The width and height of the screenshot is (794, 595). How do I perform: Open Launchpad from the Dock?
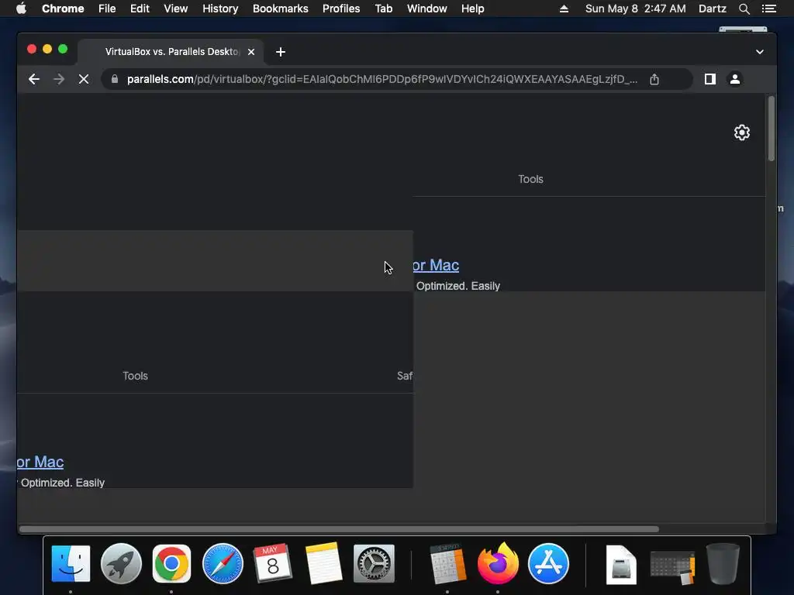(121, 564)
